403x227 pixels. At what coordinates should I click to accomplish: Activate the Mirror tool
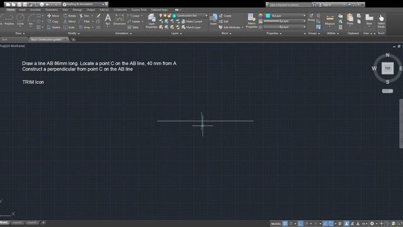(70, 21)
